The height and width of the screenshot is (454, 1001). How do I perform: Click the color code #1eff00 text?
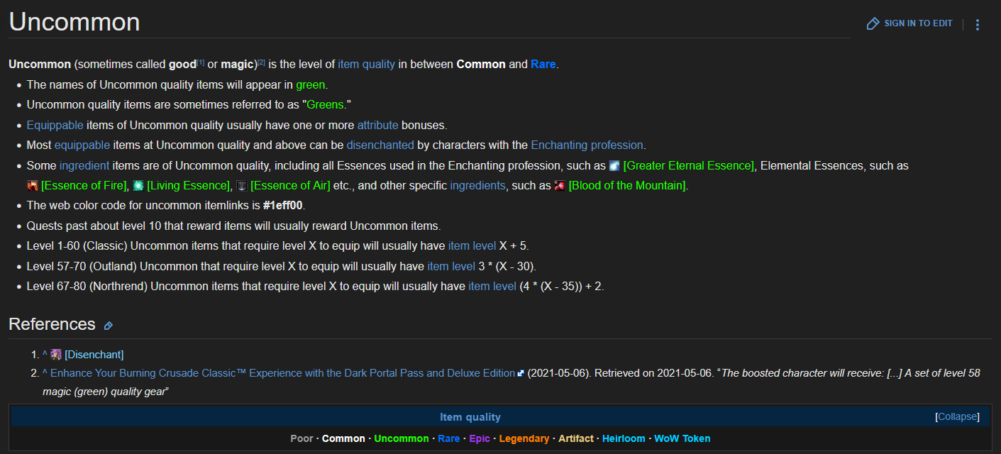(284, 206)
